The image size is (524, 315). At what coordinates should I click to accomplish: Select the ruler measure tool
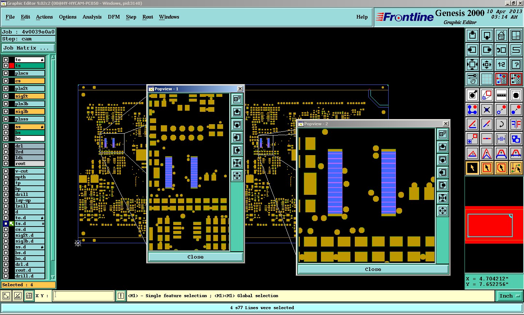tap(501, 95)
